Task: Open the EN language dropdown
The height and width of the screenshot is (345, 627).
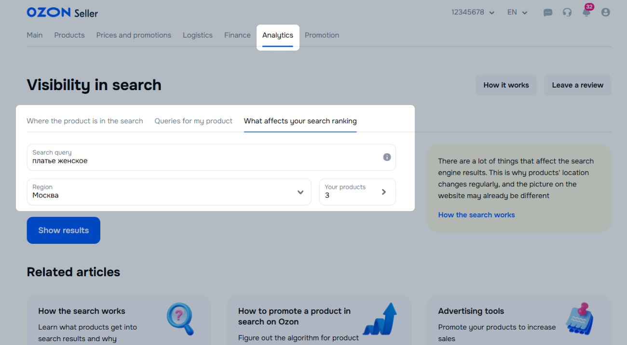Action: pyautogui.click(x=517, y=13)
